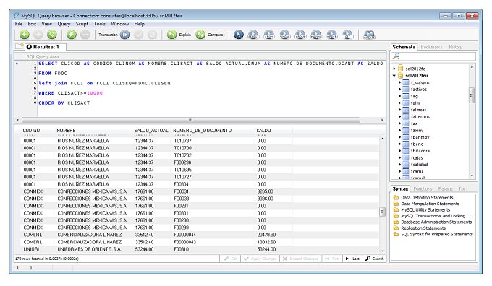Click the Discard Changes button
Screen dimensions: 492x286
pyautogui.click(x=300, y=259)
